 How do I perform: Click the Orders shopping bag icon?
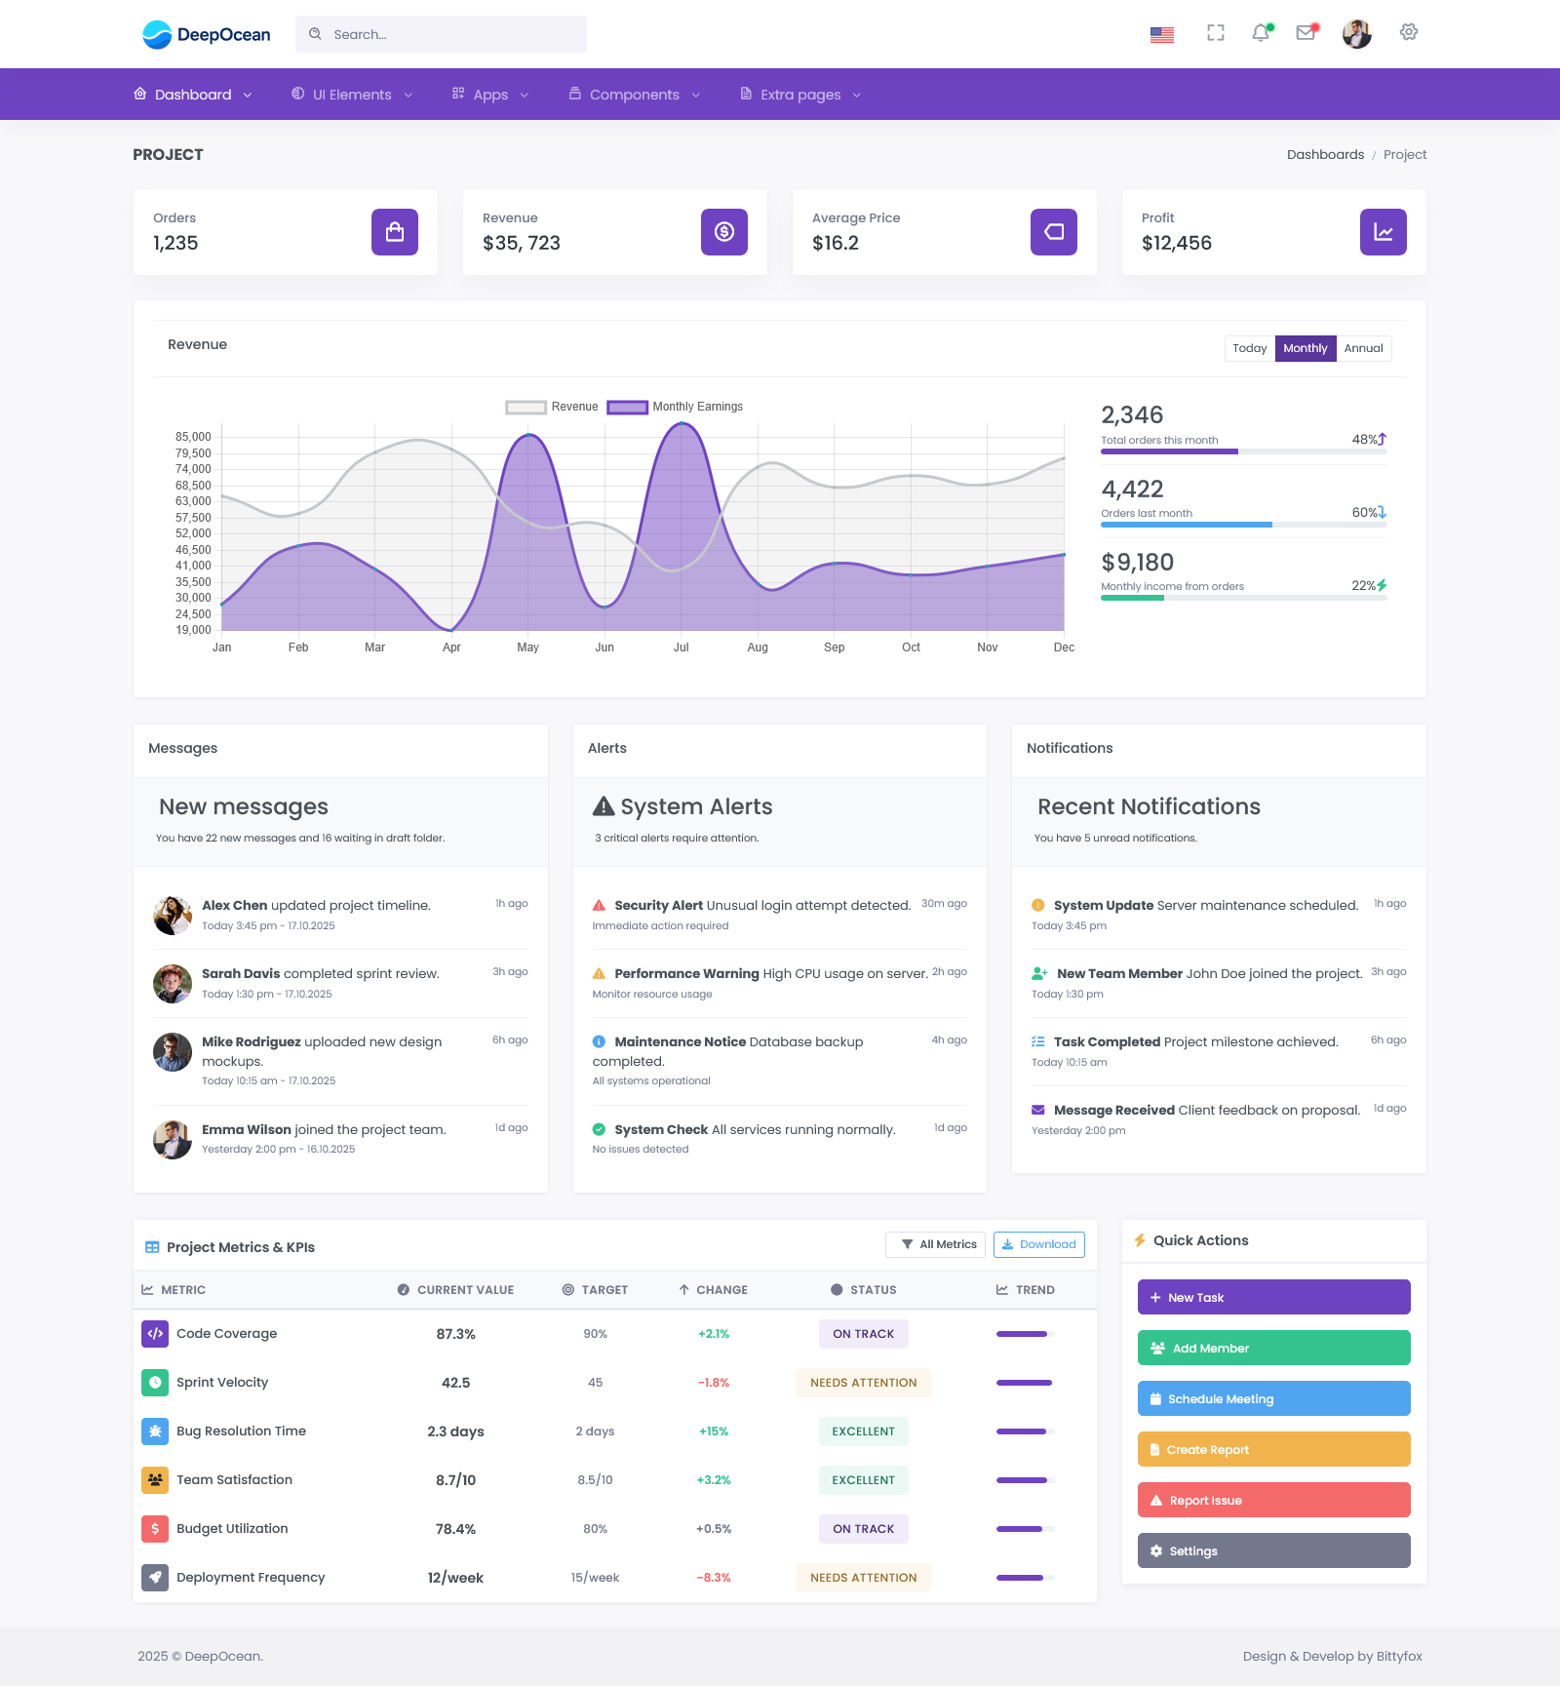[394, 232]
